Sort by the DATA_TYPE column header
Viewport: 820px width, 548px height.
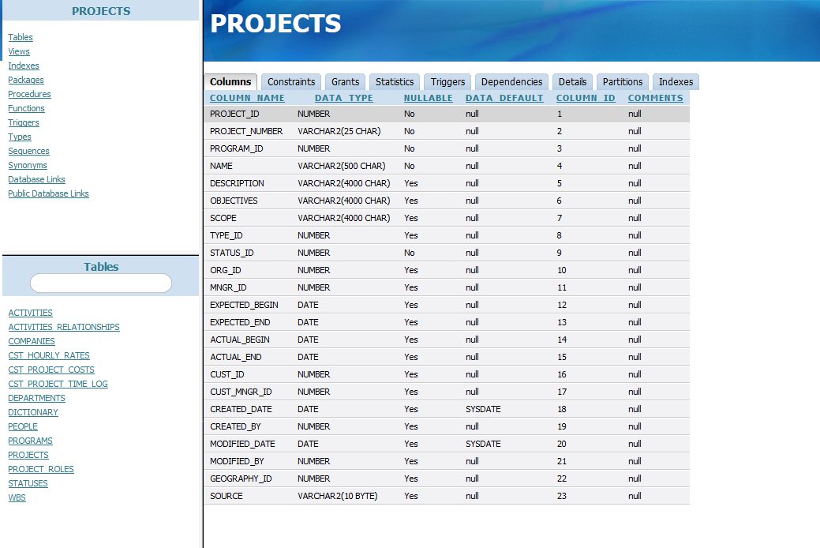tap(343, 98)
